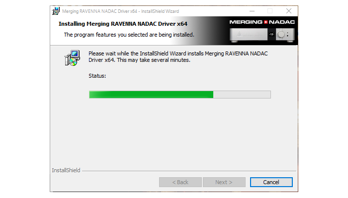Click the green filled part of progress bar
Screen dimensions: 348x198
click(x=151, y=95)
